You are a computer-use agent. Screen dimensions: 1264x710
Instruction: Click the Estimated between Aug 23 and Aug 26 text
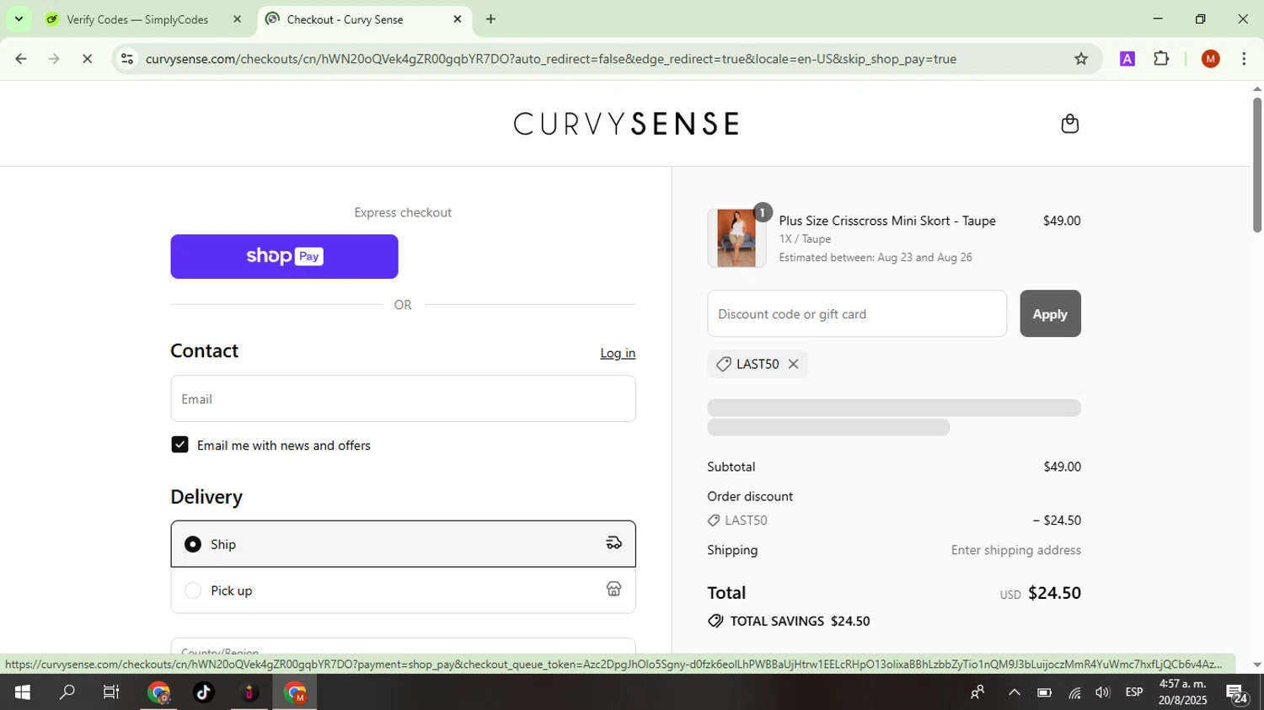(876, 257)
